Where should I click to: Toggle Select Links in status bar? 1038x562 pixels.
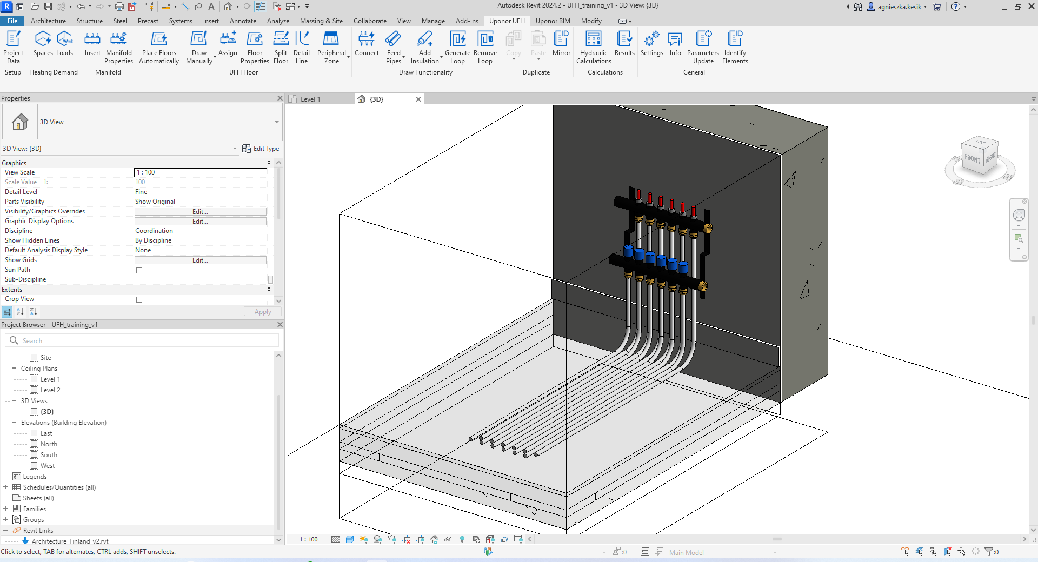[906, 552]
